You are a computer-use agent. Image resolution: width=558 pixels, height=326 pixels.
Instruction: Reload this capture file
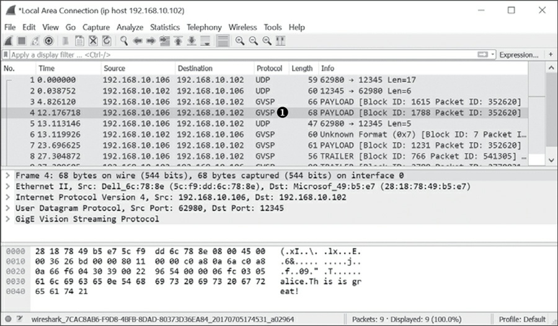click(107, 41)
